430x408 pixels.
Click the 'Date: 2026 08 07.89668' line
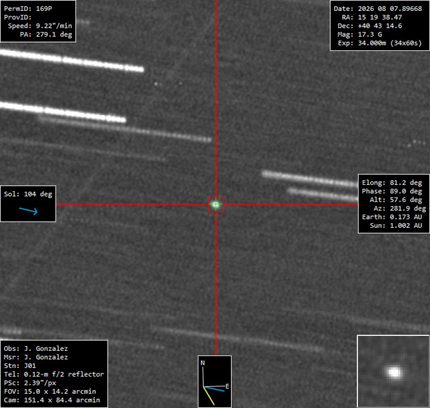tap(378, 9)
